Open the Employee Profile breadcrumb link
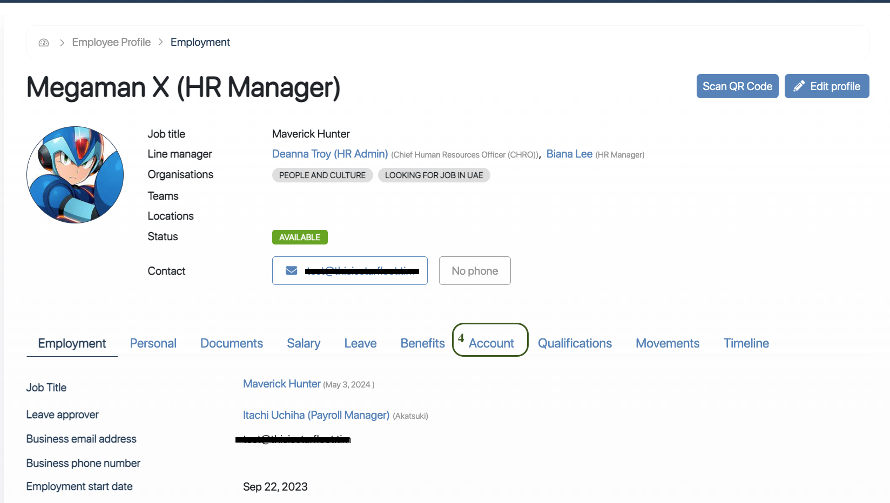 [x=111, y=42]
